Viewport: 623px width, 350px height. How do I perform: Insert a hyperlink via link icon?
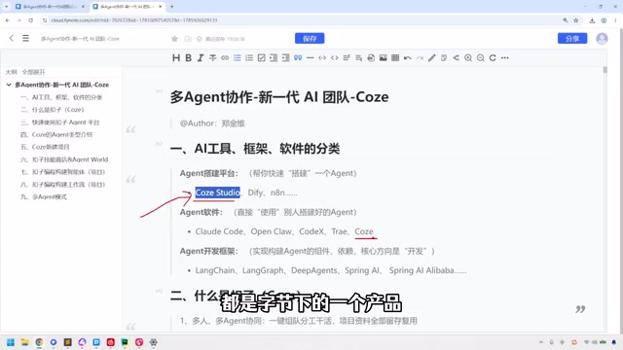click(225, 58)
